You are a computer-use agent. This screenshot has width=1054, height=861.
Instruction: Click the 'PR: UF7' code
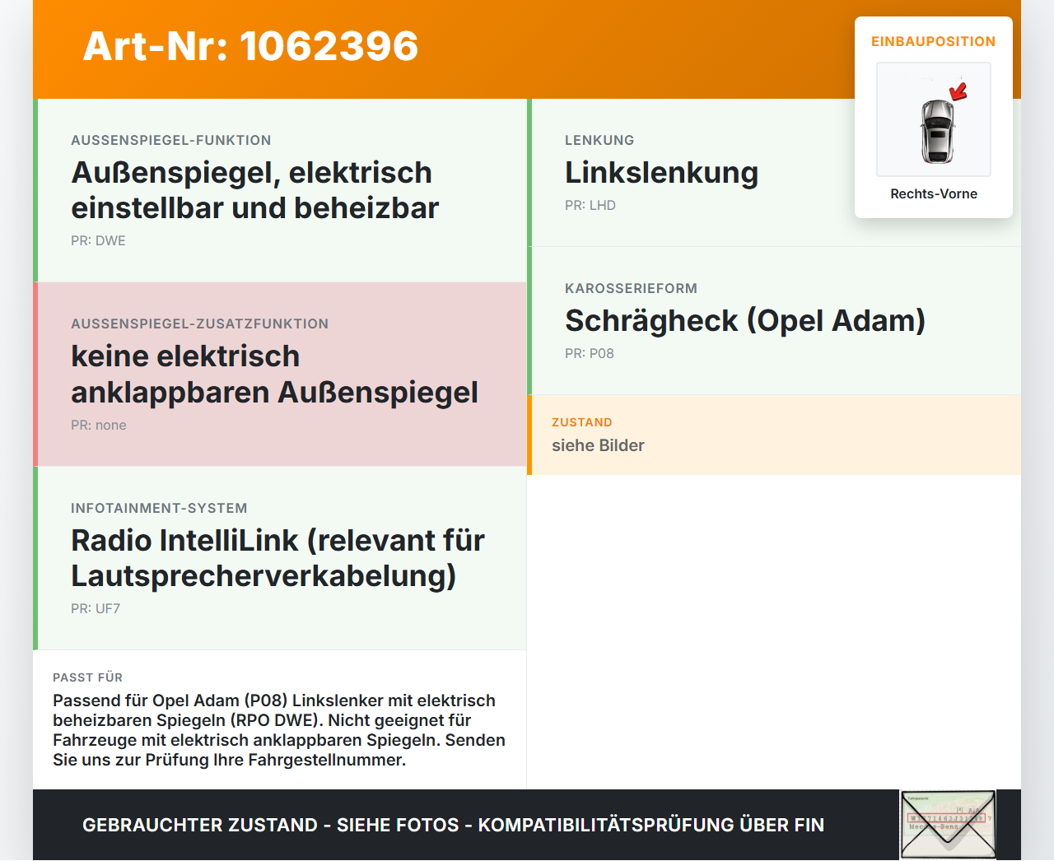pos(96,609)
